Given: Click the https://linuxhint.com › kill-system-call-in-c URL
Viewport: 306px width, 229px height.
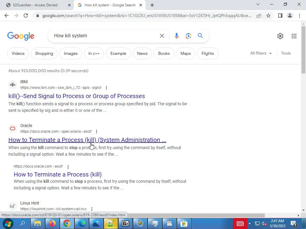Looking at the screenshot, I should 53,209.
